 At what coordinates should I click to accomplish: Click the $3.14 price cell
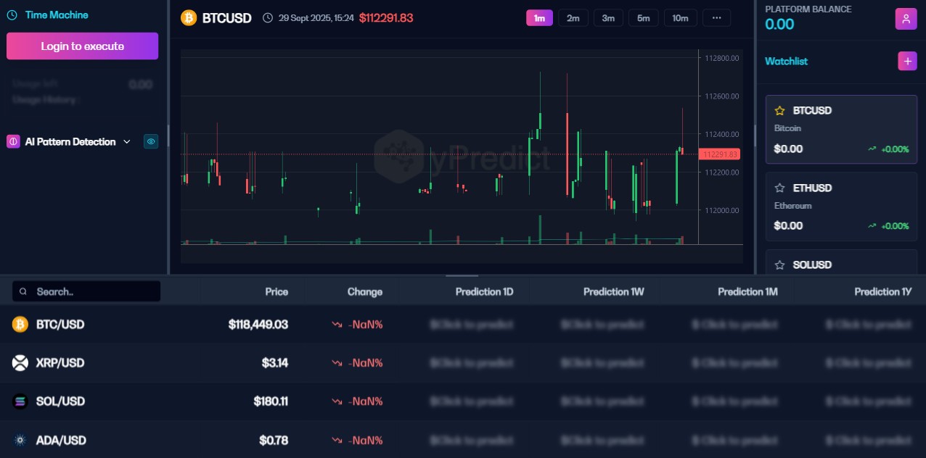coord(275,363)
